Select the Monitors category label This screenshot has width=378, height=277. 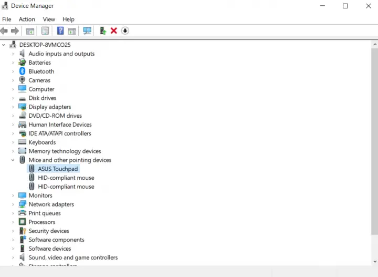pyautogui.click(x=40, y=196)
